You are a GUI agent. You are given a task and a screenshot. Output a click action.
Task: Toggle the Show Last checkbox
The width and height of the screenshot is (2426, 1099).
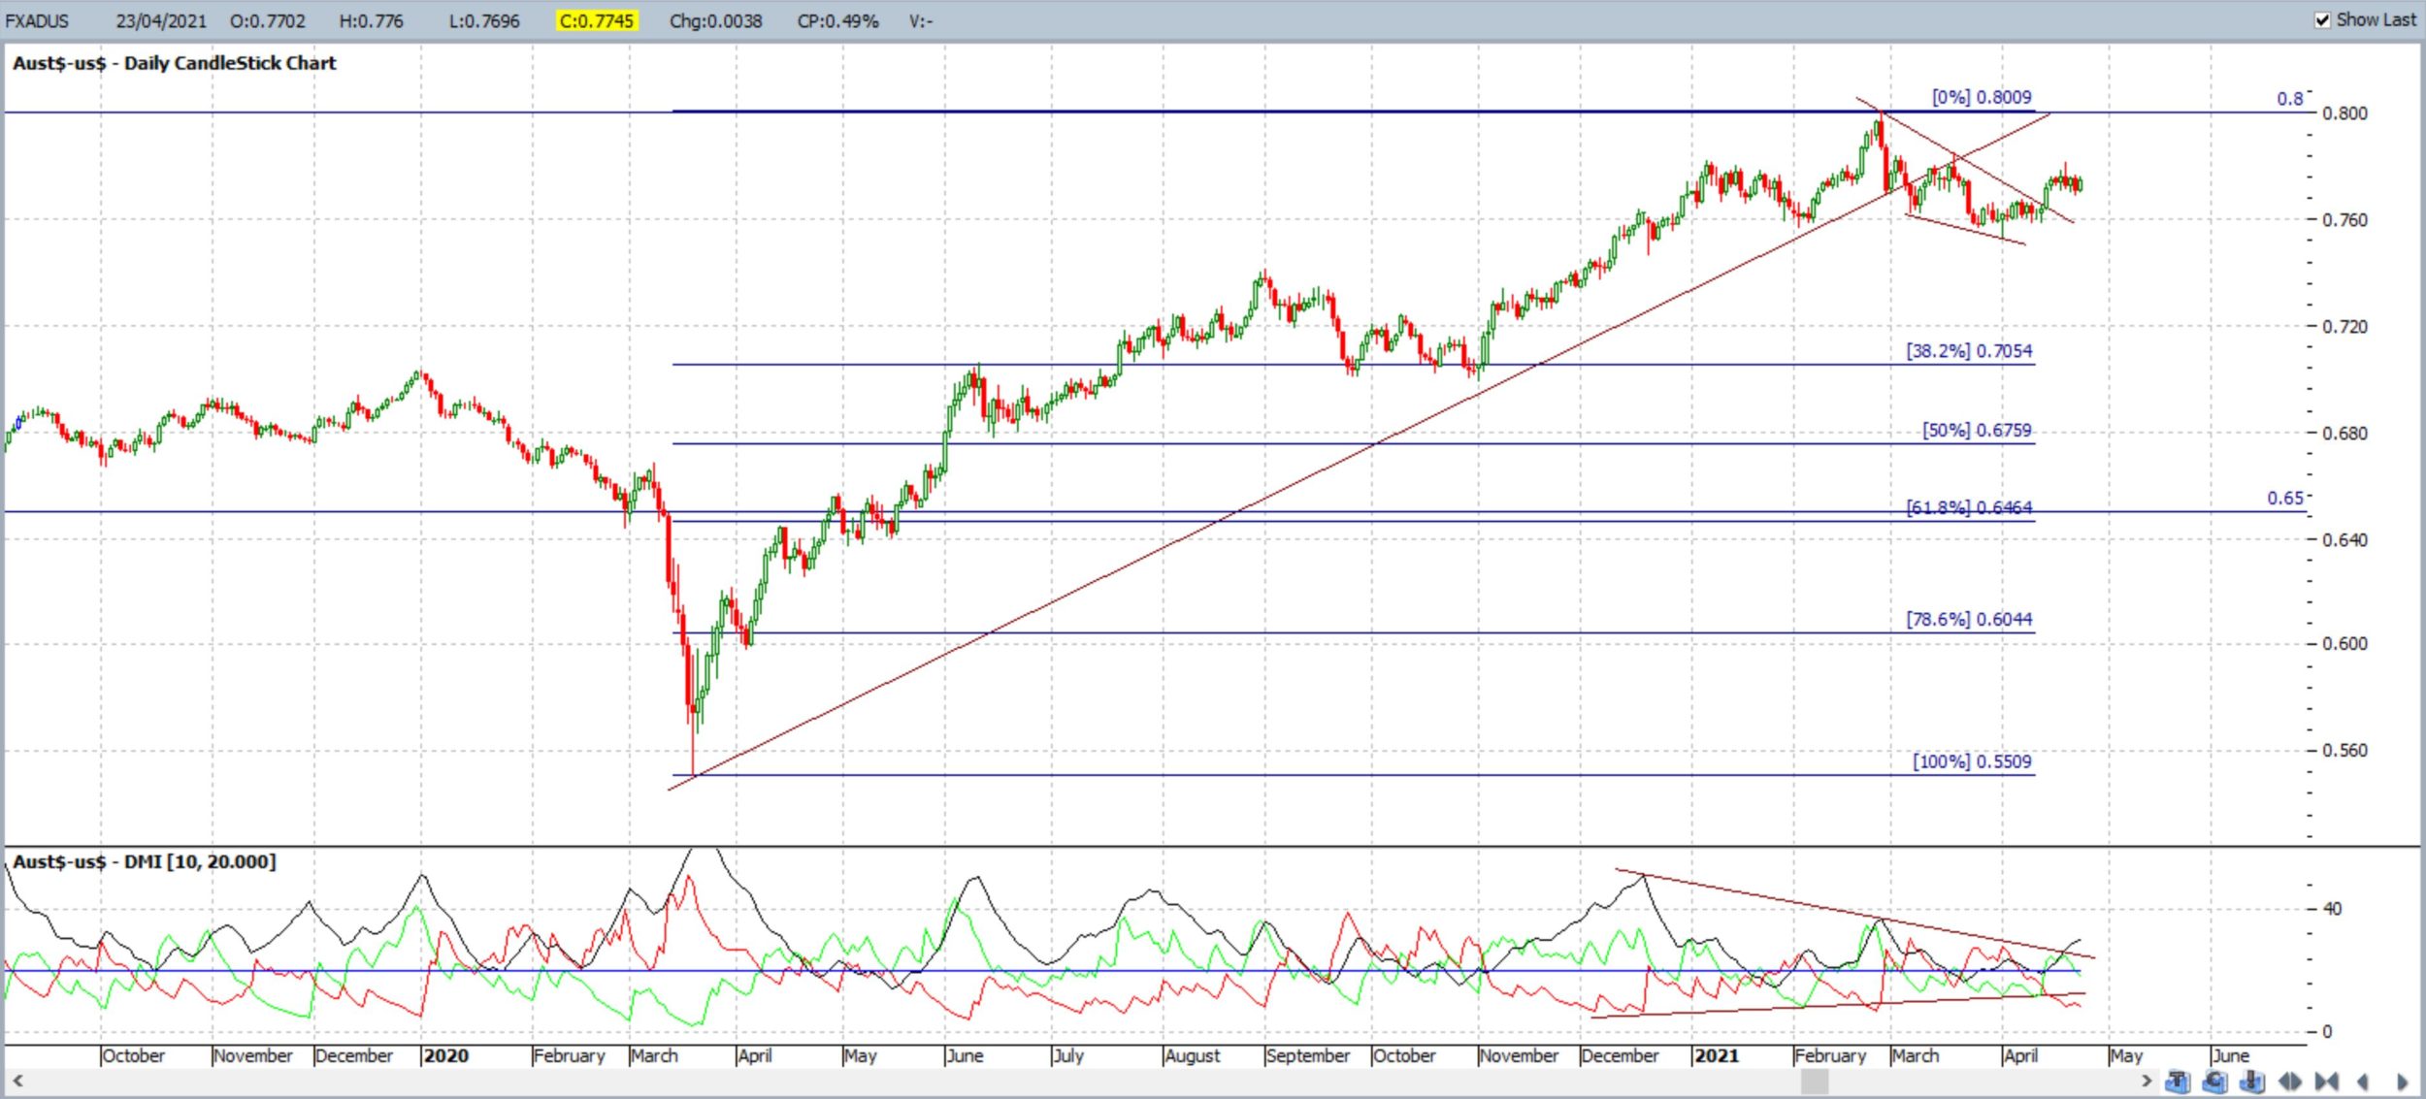(x=2322, y=20)
